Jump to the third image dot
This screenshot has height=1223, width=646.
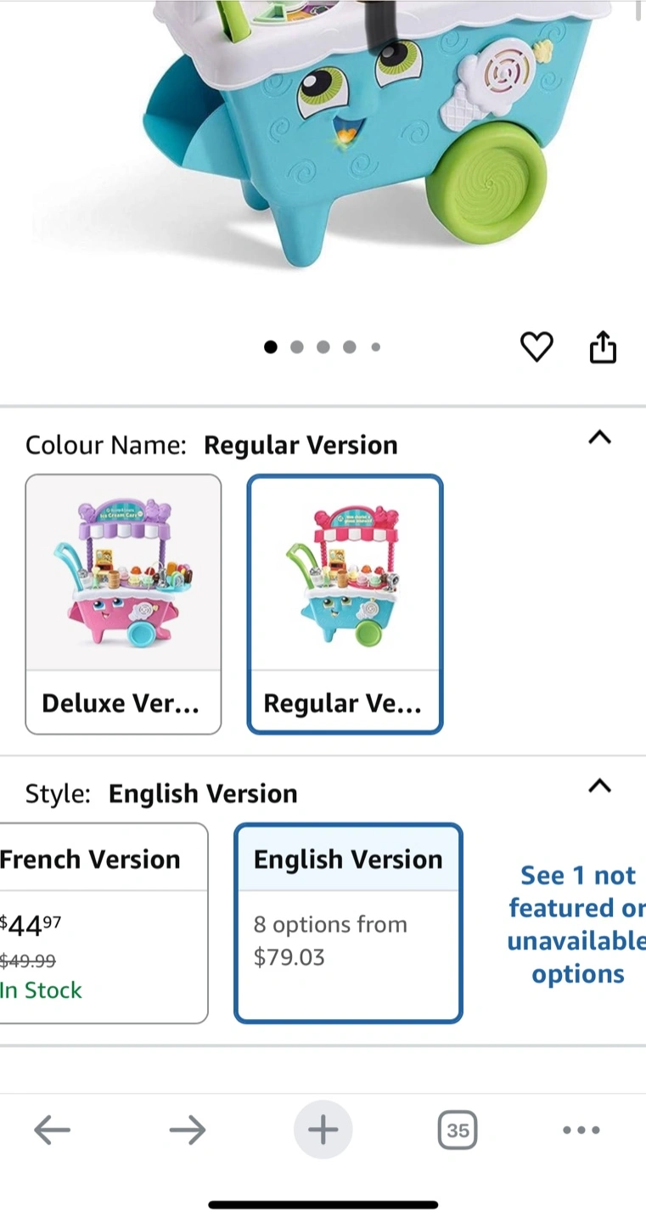tap(323, 347)
